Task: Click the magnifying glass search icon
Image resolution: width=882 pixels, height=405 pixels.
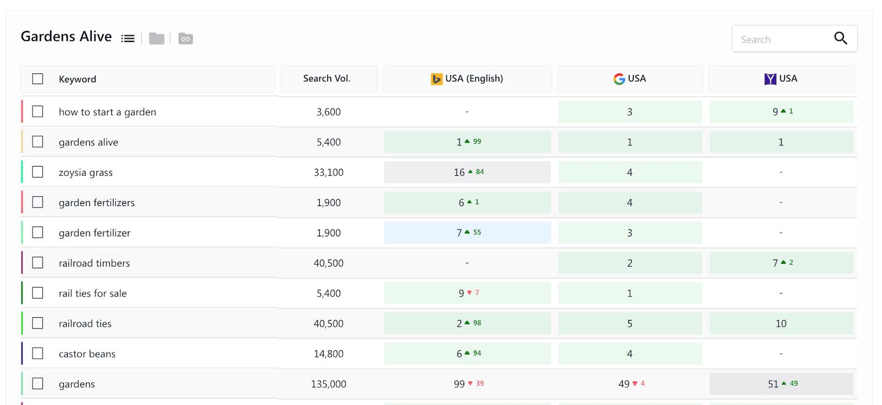Action: click(841, 38)
